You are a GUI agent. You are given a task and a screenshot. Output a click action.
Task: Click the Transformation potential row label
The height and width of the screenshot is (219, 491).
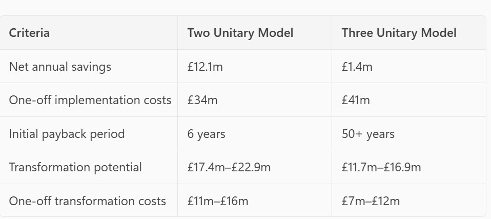75,167
